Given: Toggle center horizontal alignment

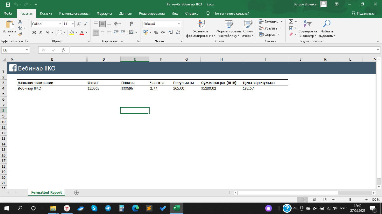Looking at the screenshot, I should pyautogui.click(x=102, y=32).
